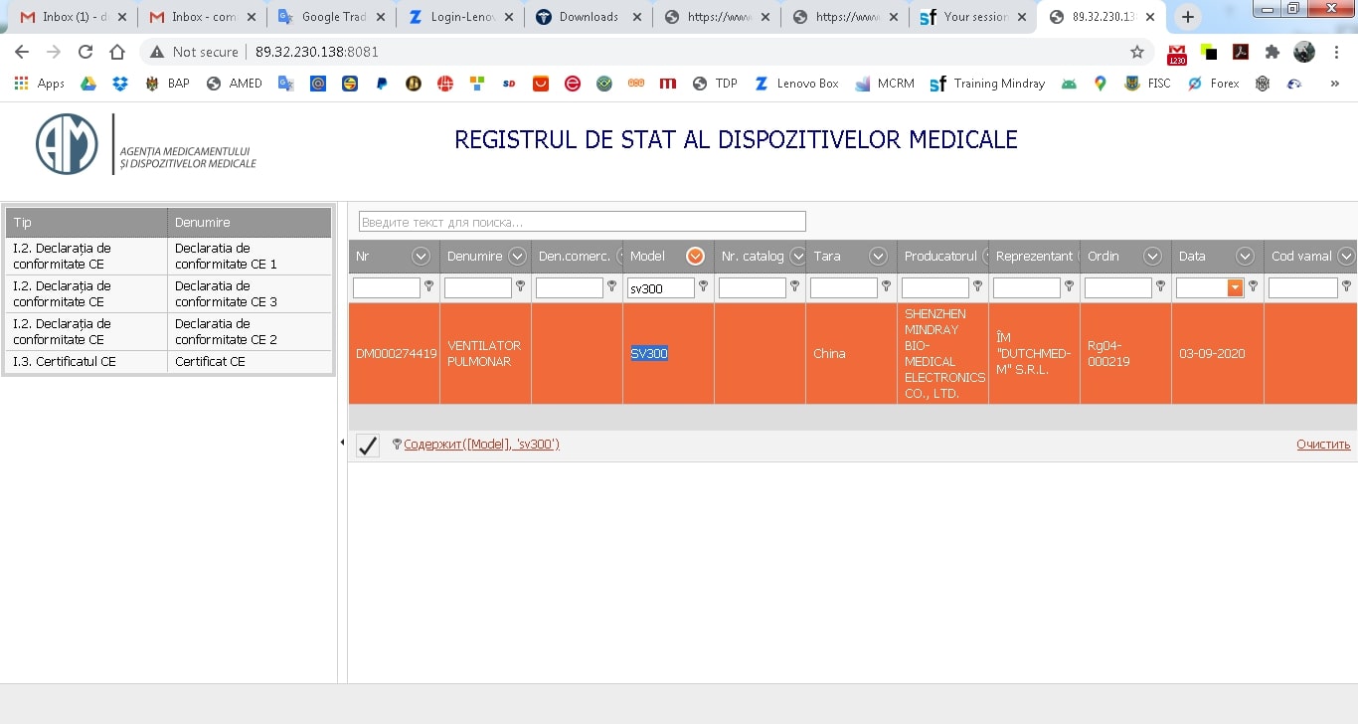Click the Chrome extensions puzzle icon
The image size is (1358, 724).
[1272, 52]
